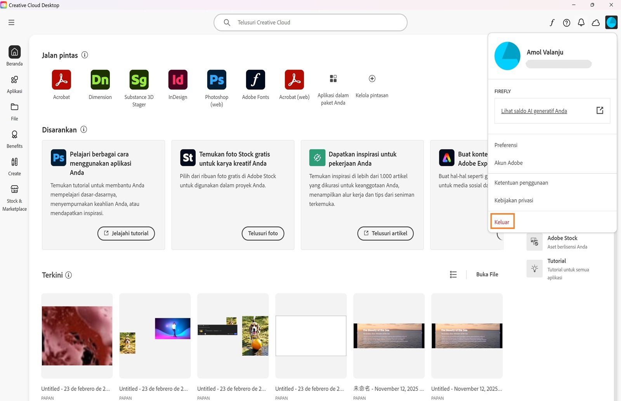This screenshot has width=621, height=401.
Task: Show info for Jalan pintas
Action: (85, 55)
